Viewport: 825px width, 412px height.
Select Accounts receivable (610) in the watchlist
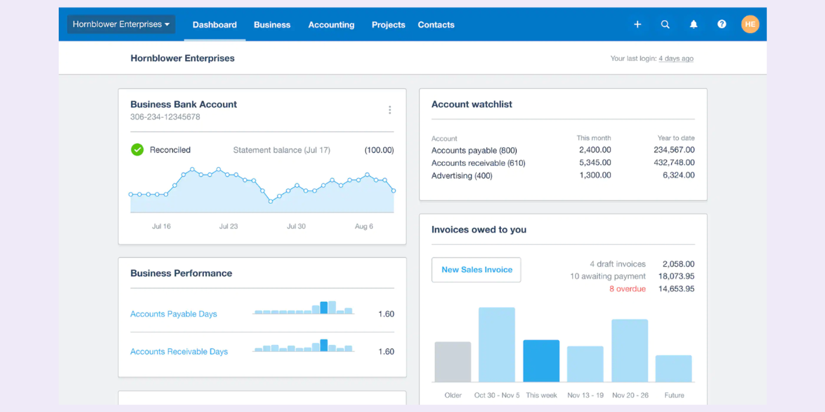478,162
